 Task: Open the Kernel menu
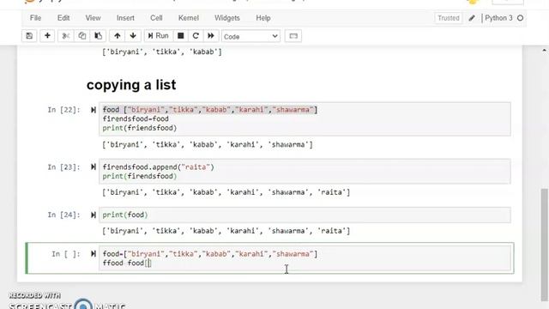click(189, 18)
